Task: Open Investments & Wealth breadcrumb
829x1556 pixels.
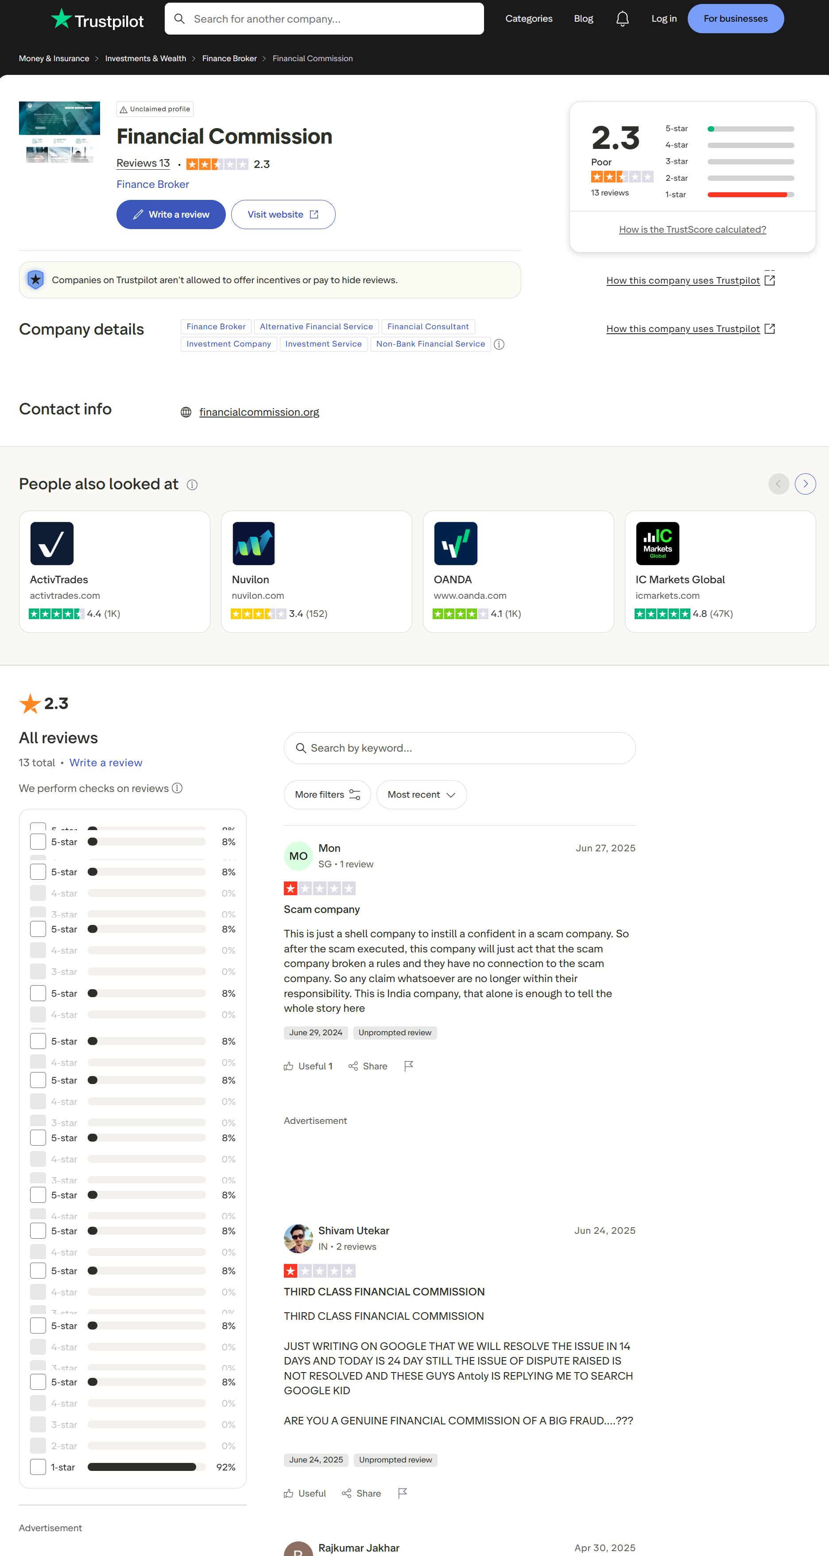Action: [146, 58]
